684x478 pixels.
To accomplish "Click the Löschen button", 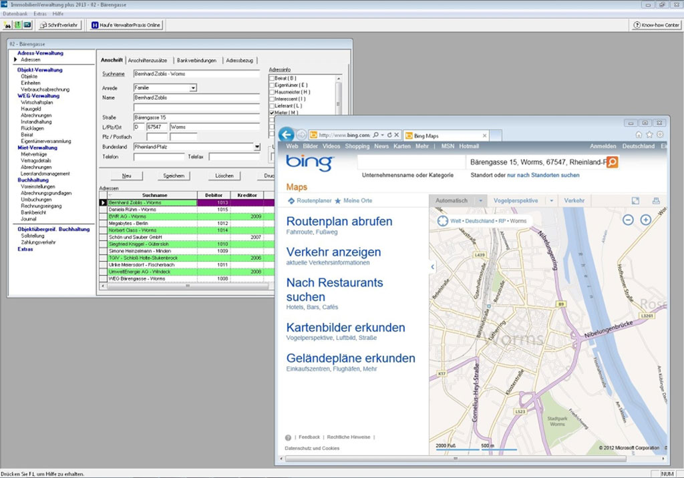I will [224, 176].
